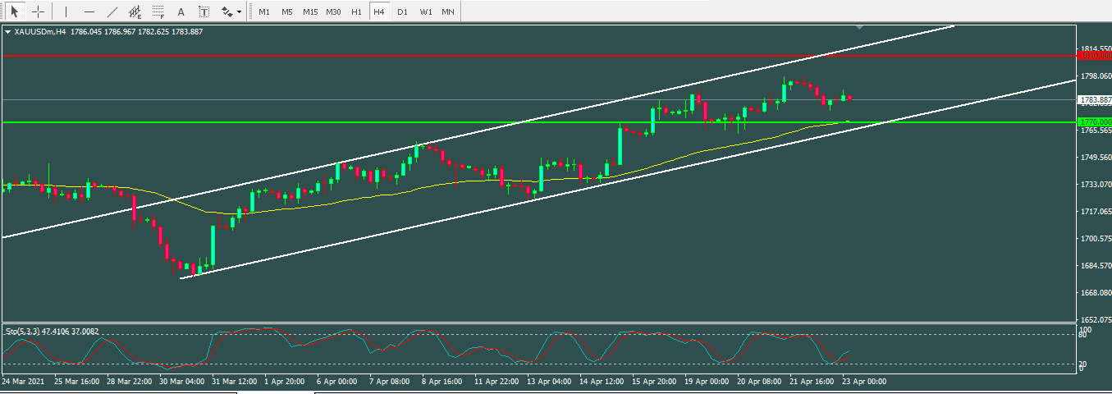The image size is (1112, 394).
Task: Activate the crosshair tool
Action: click(x=38, y=12)
